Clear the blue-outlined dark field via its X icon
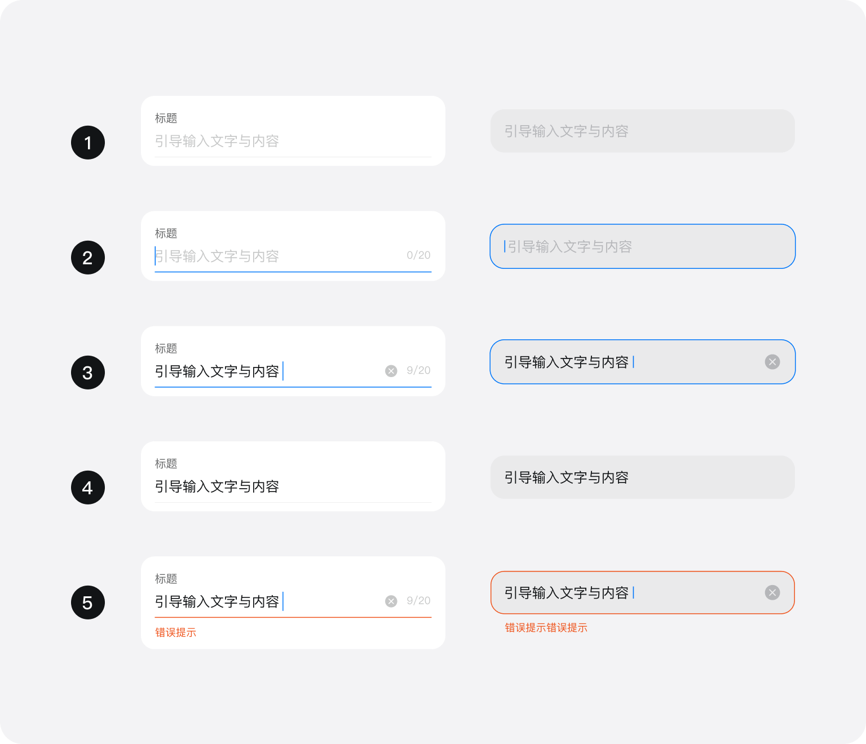The height and width of the screenshot is (744, 866). [x=772, y=362]
